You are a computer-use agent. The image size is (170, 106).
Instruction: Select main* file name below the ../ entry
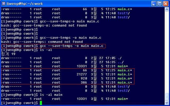(x=123, y=66)
